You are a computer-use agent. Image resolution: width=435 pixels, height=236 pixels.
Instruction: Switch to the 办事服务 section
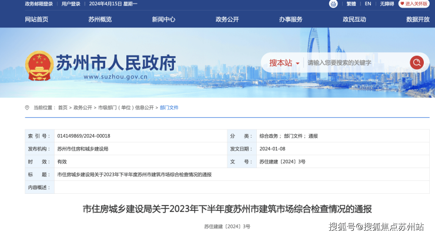pyautogui.click(x=290, y=19)
